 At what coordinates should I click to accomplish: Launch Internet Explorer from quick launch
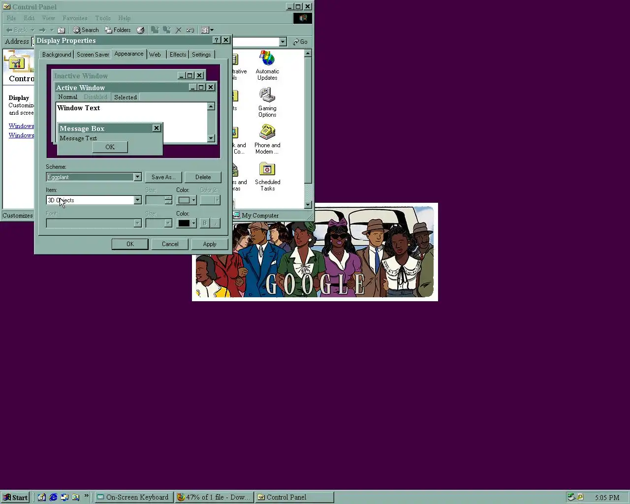pyautogui.click(x=53, y=497)
